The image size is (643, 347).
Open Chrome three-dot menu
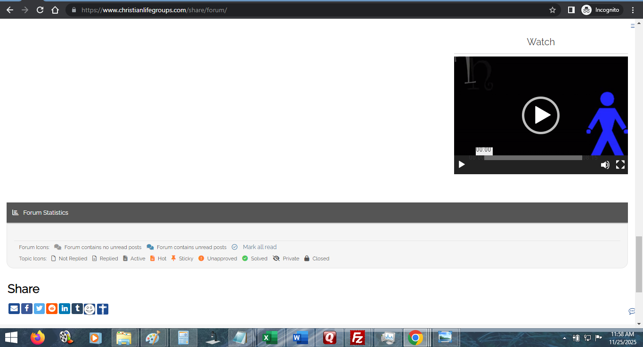(633, 10)
